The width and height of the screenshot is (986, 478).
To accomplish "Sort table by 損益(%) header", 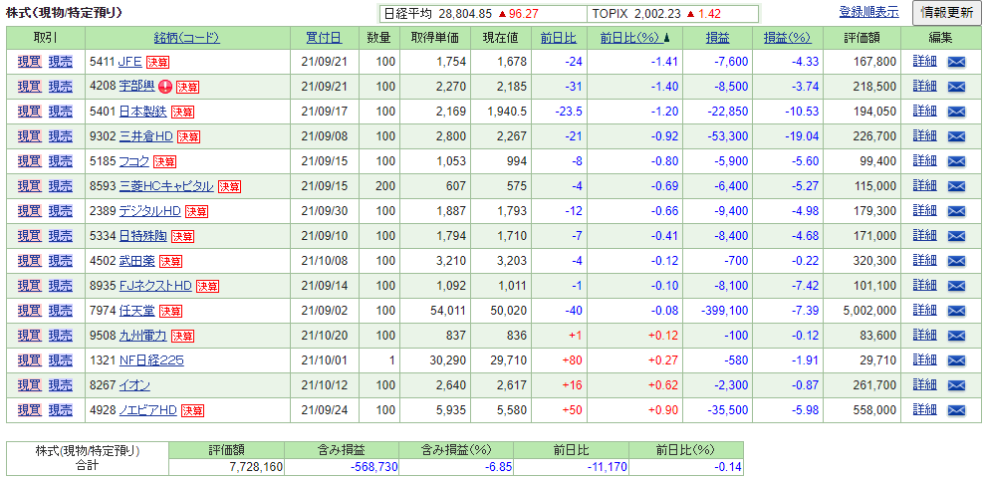I will [x=788, y=38].
